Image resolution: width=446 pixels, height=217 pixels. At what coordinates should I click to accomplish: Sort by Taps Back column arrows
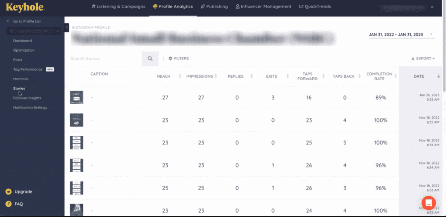tap(359, 76)
